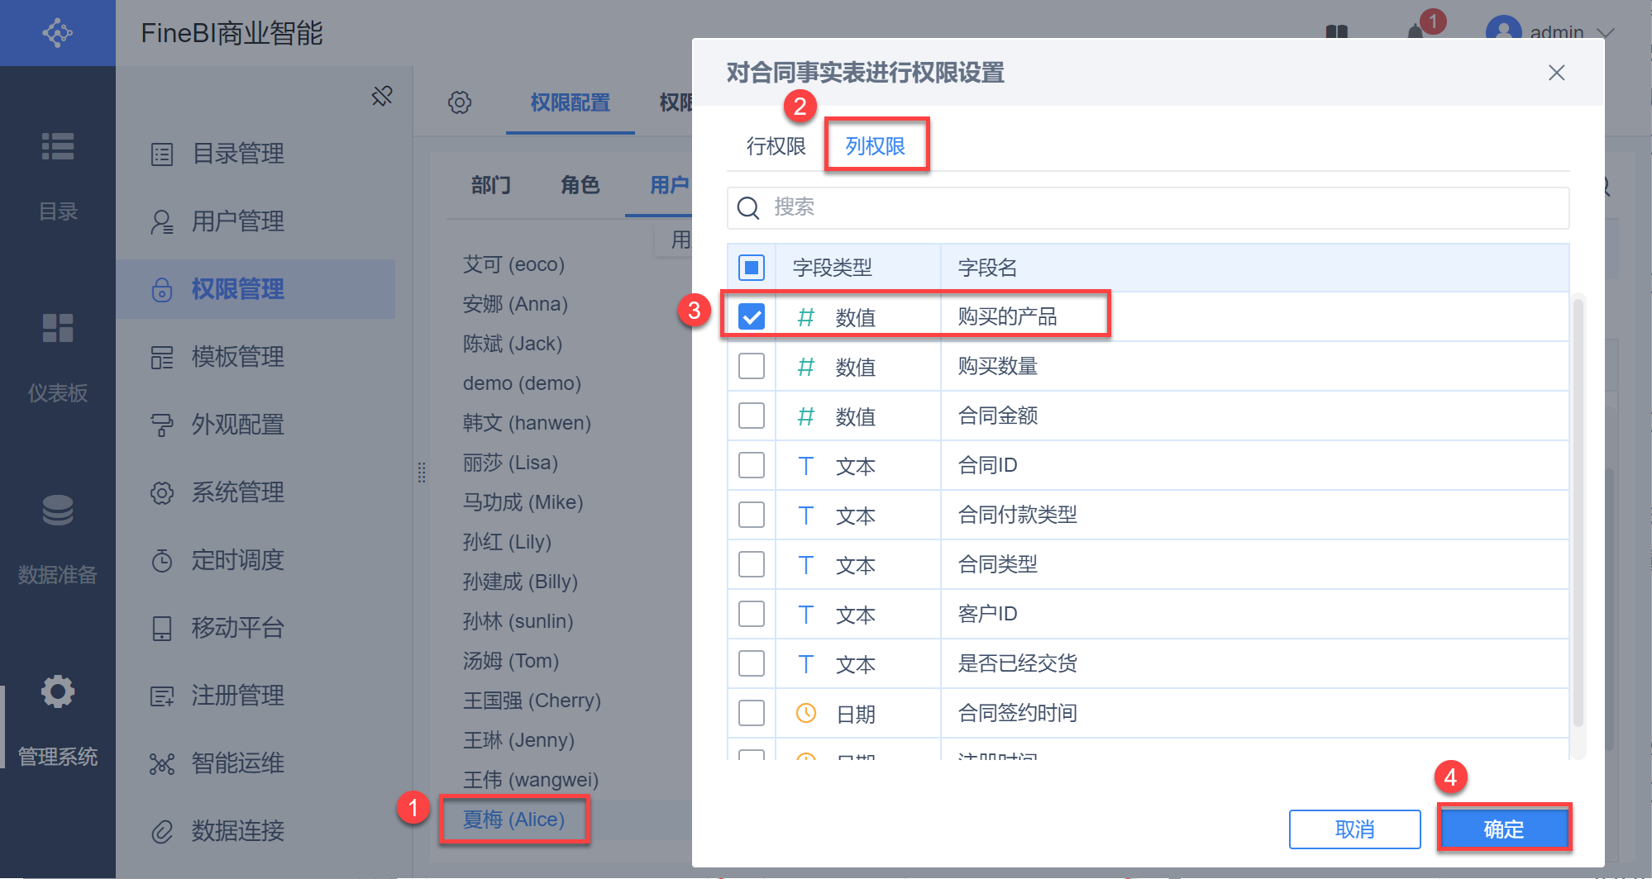Click the search magnifier icon in dialog

point(748,207)
